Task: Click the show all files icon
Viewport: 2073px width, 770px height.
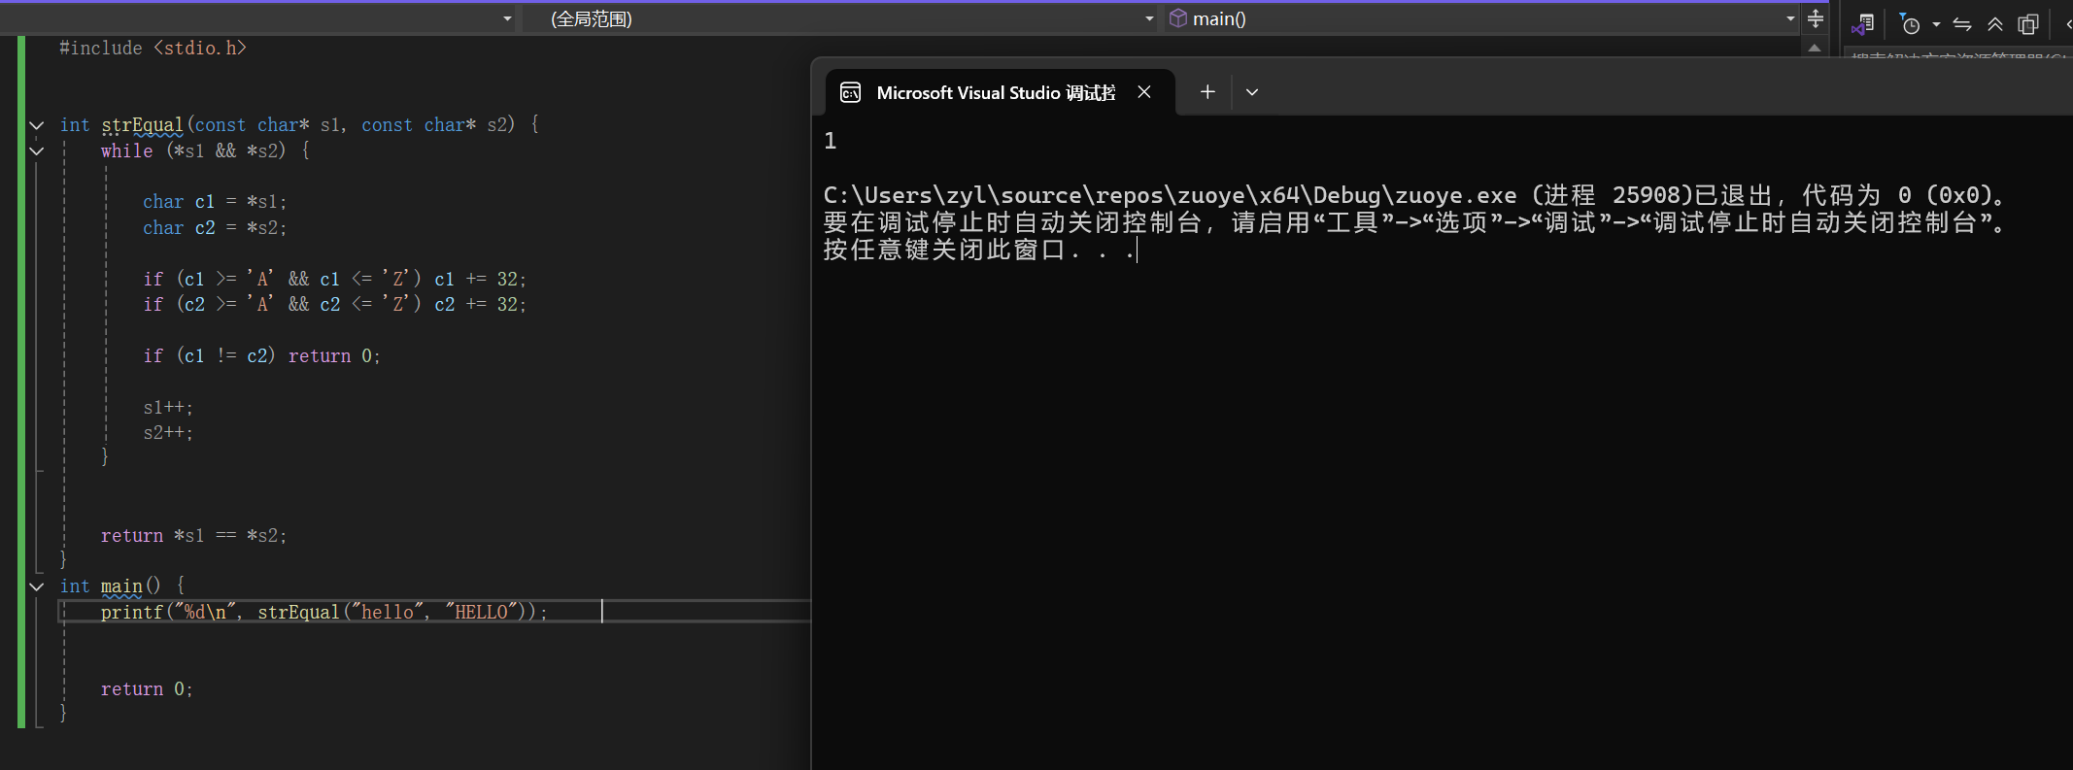Action: pyautogui.click(x=2028, y=24)
